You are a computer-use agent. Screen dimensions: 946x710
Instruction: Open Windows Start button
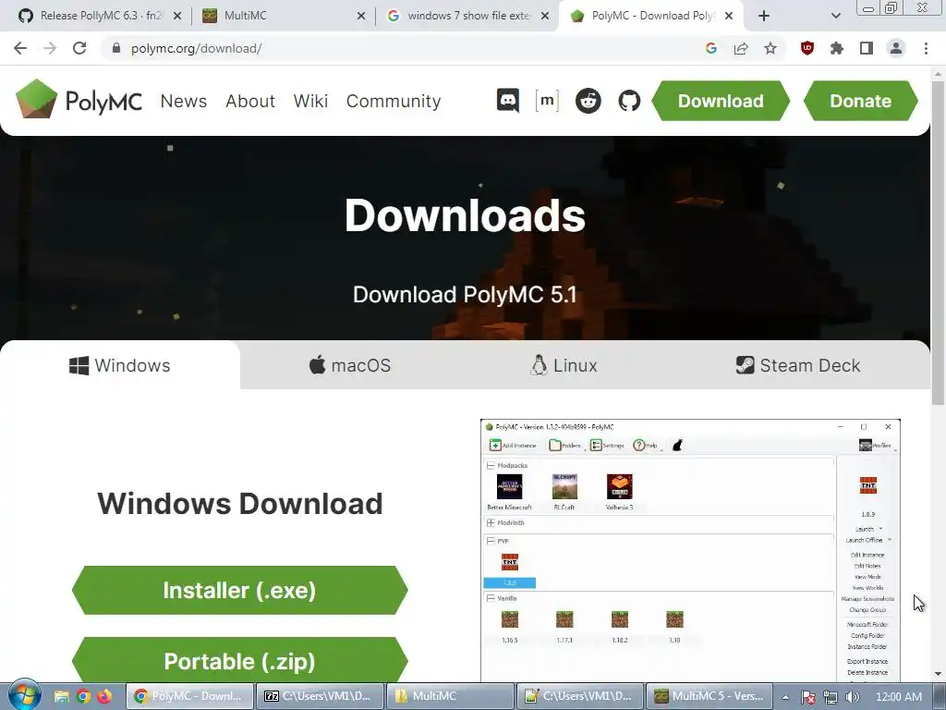tap(24, 695)
